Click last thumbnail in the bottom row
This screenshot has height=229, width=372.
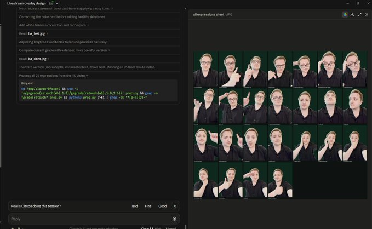point(280,180)
